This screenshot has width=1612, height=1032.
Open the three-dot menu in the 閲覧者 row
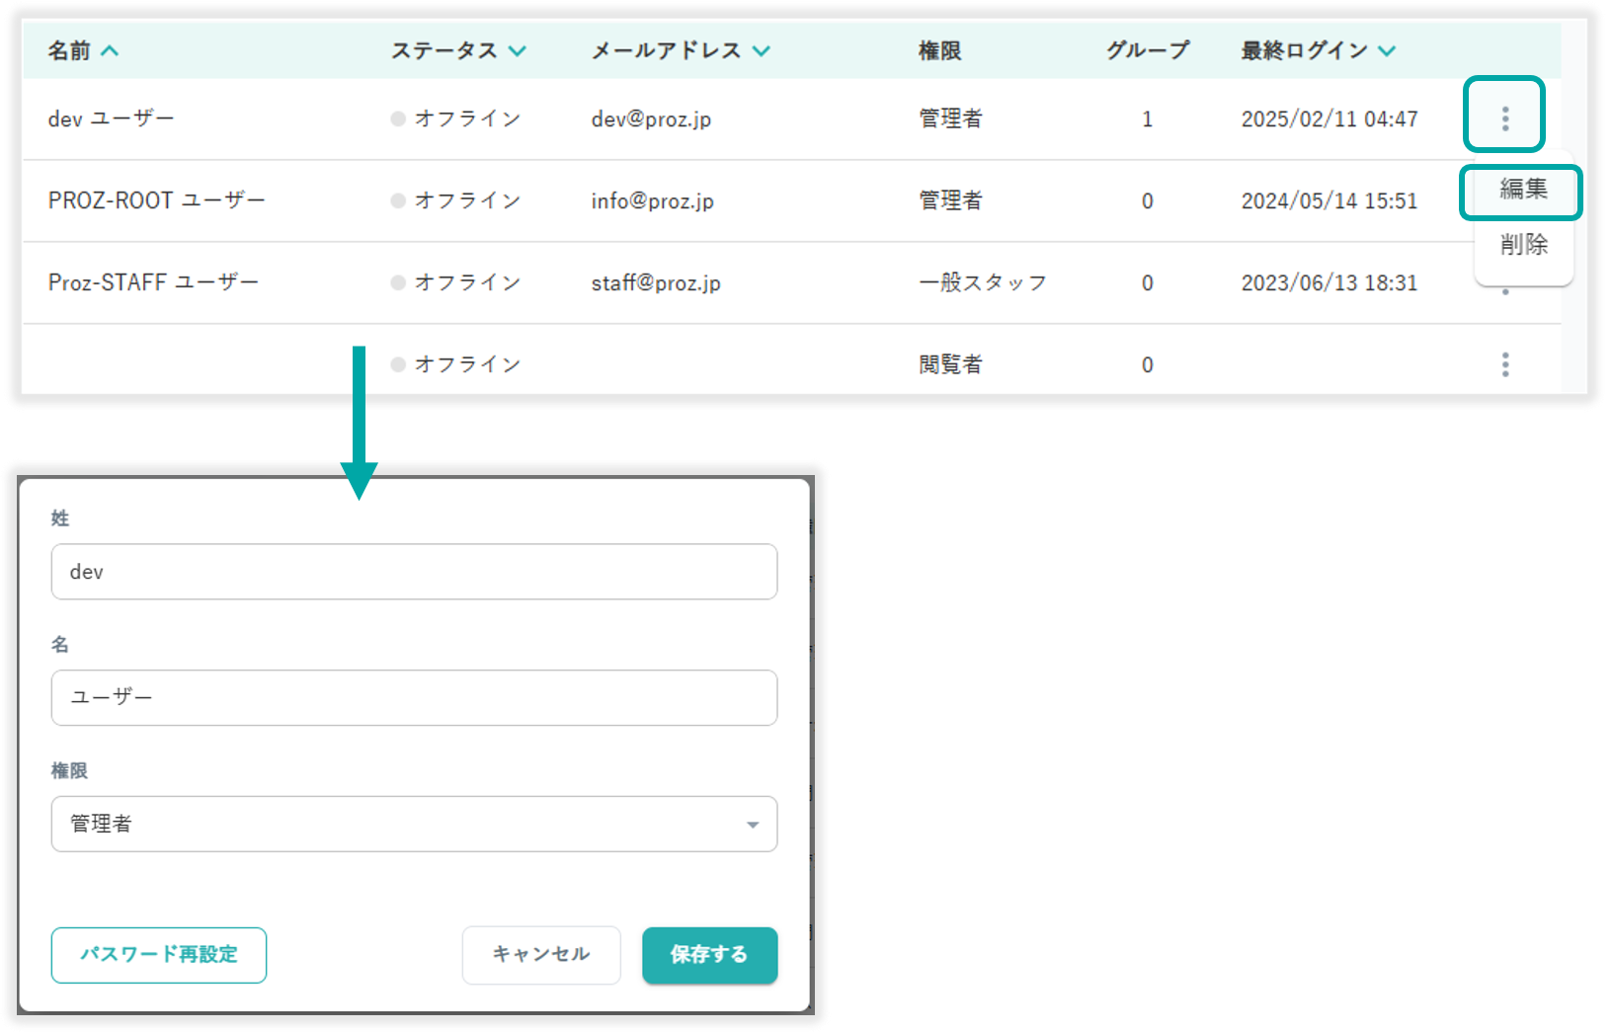[1504, 364]
